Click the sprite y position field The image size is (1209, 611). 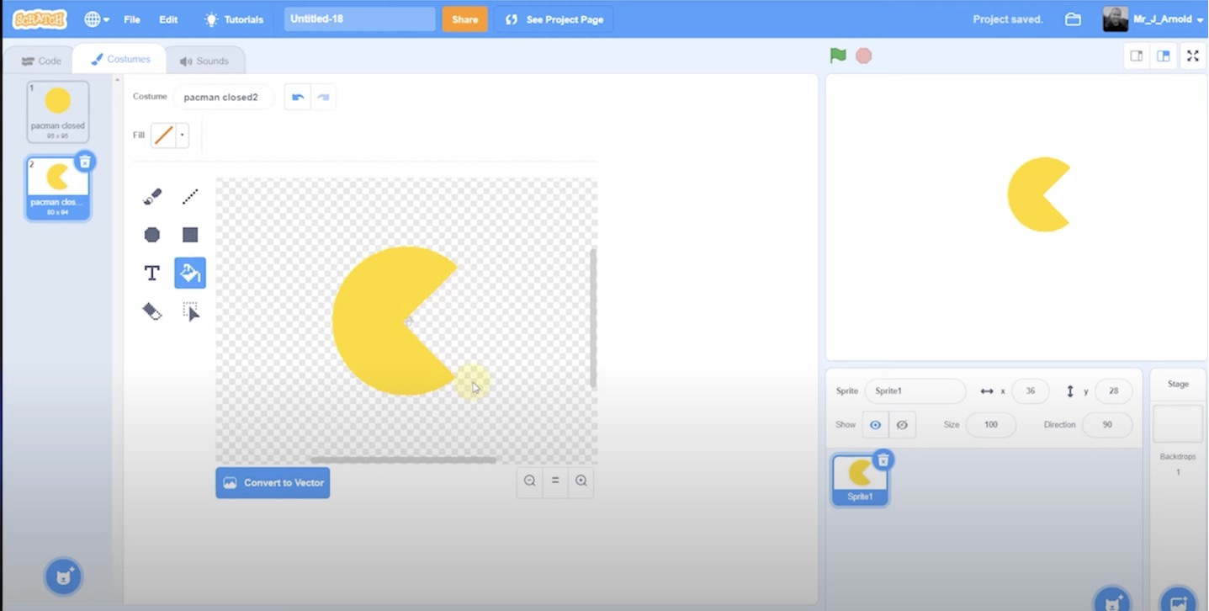[1113, 391]
